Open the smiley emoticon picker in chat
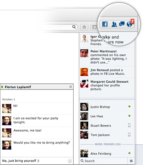143x165 pixels. coord(70,161)
